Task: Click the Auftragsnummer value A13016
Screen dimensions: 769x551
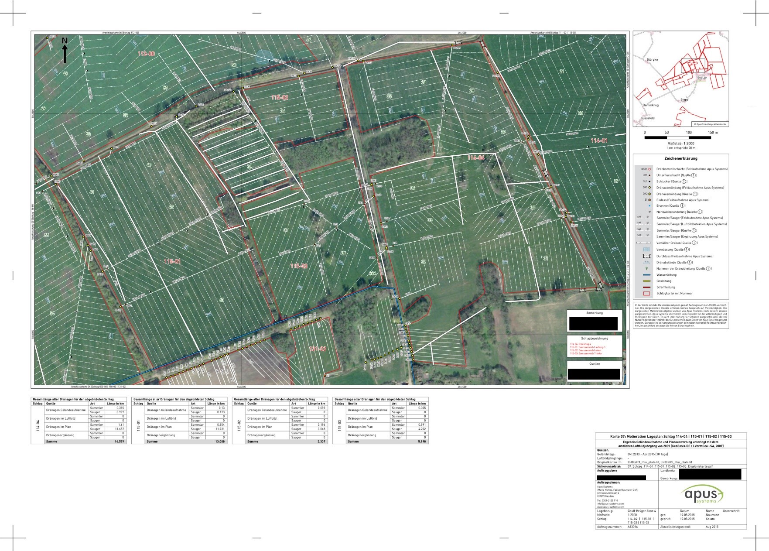Action: (632, 527)
